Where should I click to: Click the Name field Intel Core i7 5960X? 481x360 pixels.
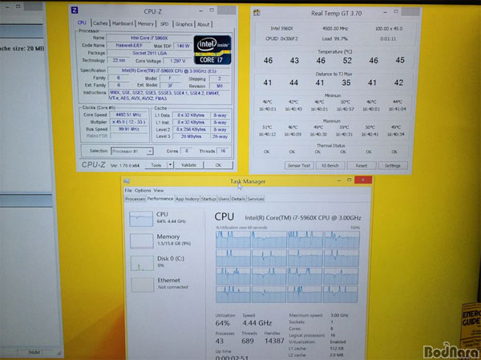point(149,38)
